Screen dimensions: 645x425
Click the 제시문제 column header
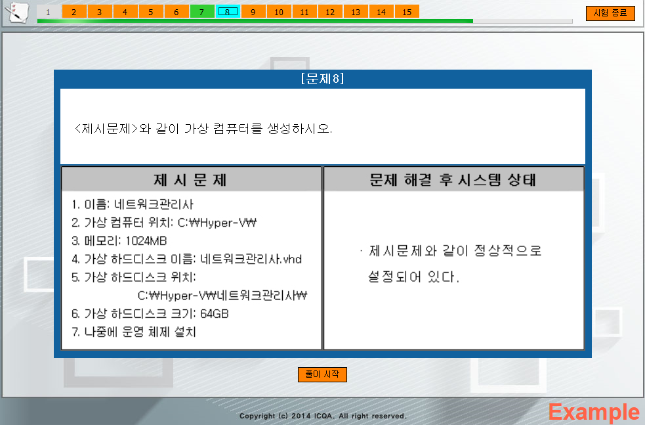pos(191,180)
